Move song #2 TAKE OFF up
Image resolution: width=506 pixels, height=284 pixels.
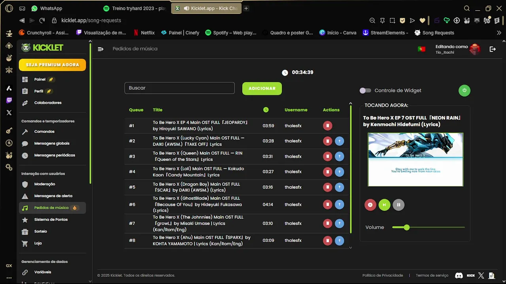pyautogui.click(x=339, y=141)
